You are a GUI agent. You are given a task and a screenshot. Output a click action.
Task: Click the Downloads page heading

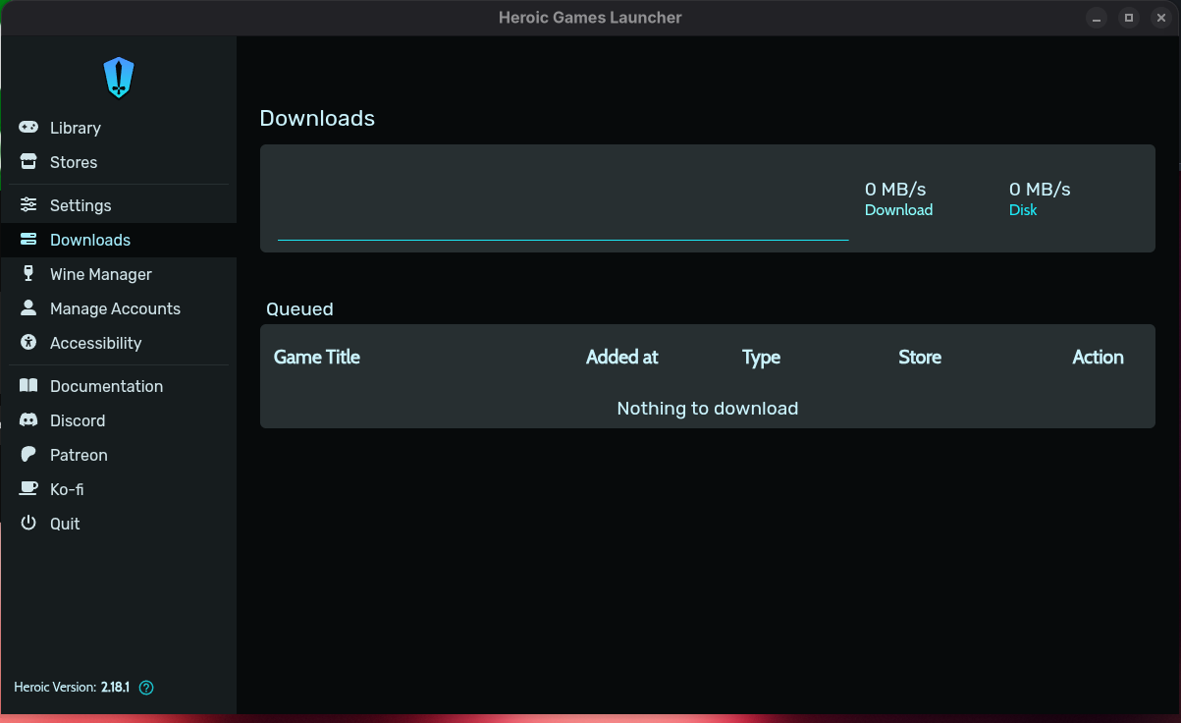point(317,118)
